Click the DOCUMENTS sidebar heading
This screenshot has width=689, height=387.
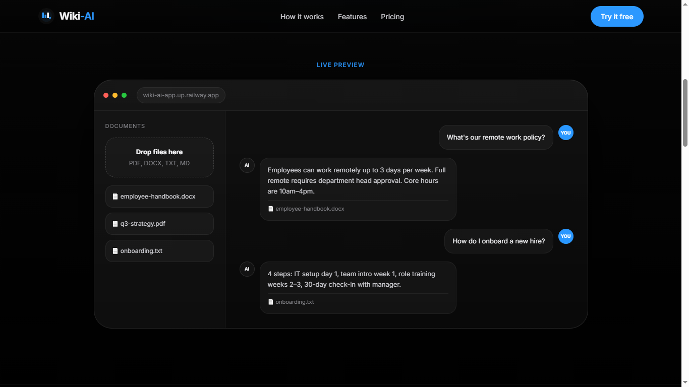point(125,126)
